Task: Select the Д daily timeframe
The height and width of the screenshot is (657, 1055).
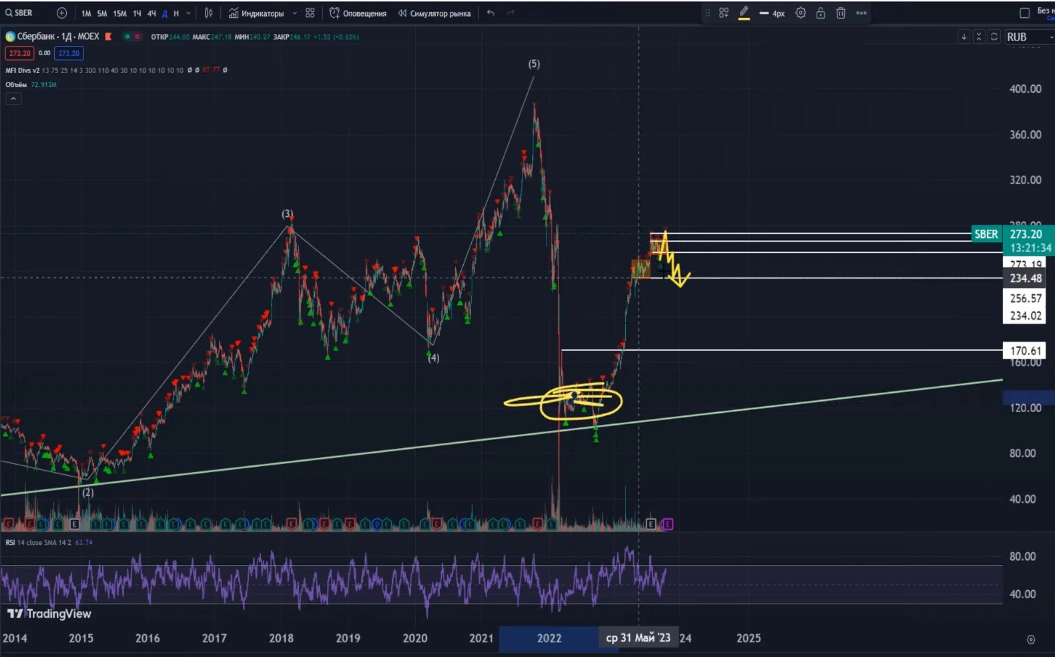Action: [x=165, y=13]
